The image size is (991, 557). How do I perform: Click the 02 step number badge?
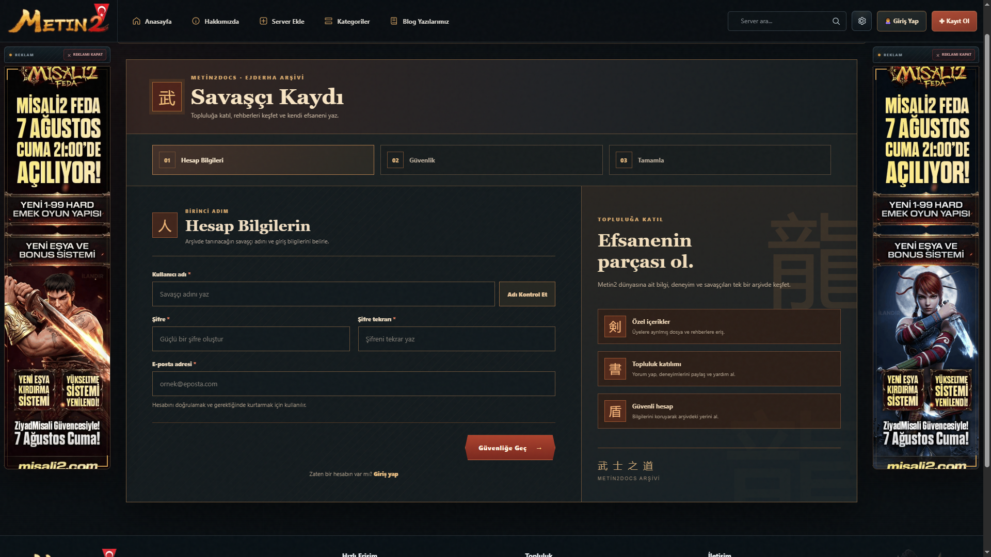point(395,160)
